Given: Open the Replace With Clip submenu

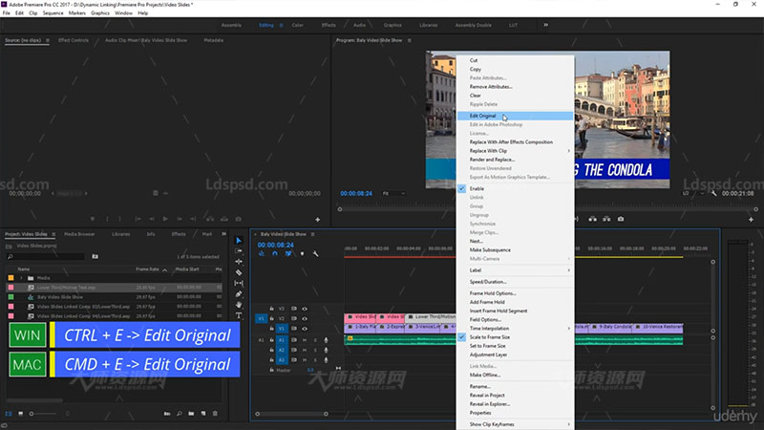Looking at the screenshot, I should 515,151.
